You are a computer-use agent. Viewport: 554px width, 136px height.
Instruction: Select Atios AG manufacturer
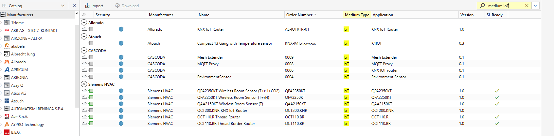point(18,93)
